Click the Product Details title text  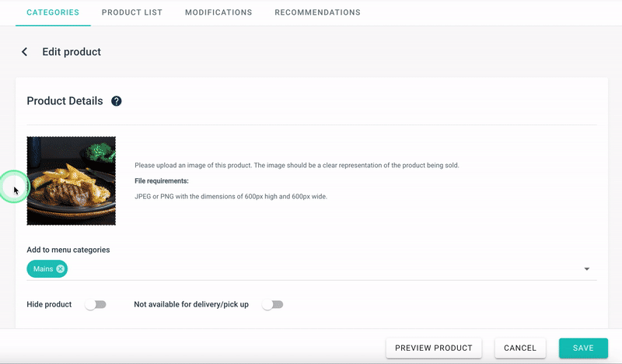[65, 101]
